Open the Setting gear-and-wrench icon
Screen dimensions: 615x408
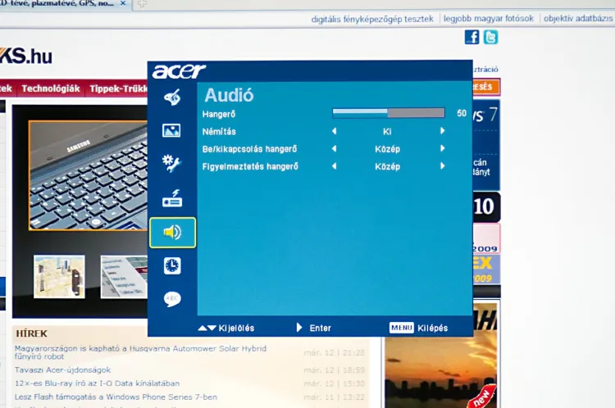click(x=171, y=163)
